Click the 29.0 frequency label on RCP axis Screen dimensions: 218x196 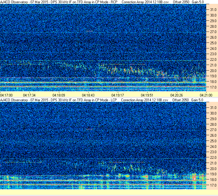point(213,21)
